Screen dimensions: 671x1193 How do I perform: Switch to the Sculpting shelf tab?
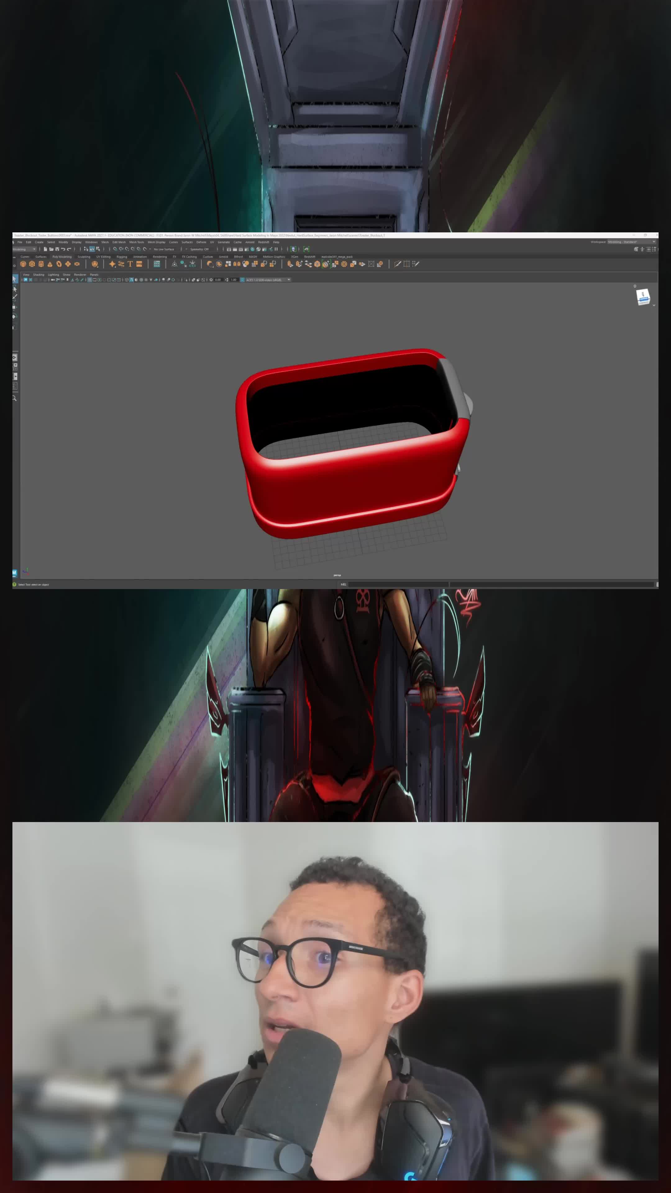84,257
